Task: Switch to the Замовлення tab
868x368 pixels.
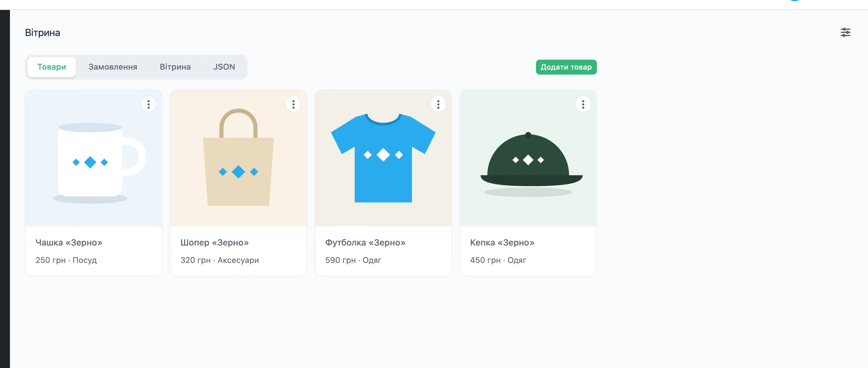Action: coord(113,67)
